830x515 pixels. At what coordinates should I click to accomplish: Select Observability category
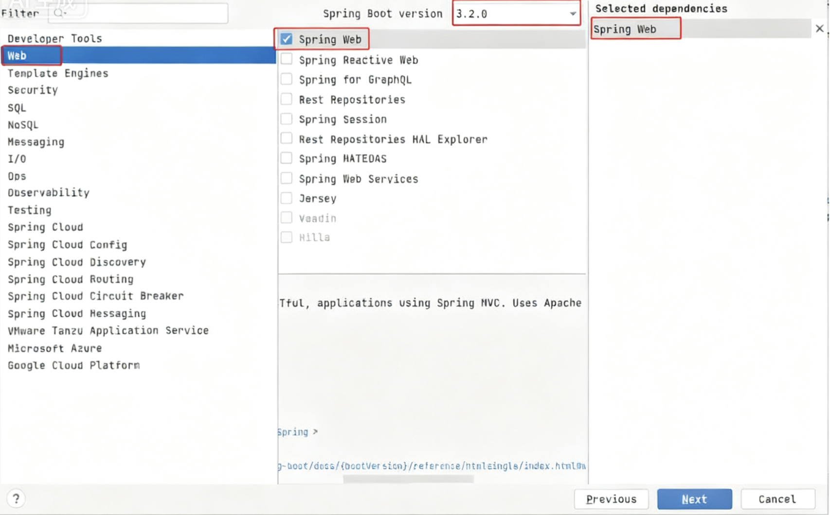(138, 193)
